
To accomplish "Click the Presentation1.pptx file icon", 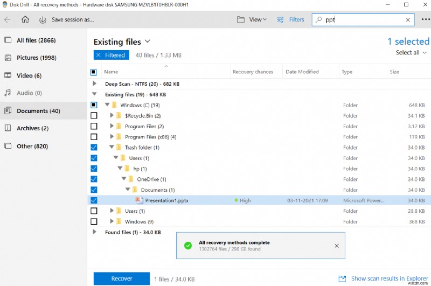I will pyautogui.click(x=138, y=200).
